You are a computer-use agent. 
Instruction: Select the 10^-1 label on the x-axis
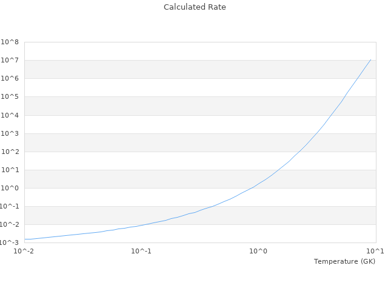coord(141,251)
